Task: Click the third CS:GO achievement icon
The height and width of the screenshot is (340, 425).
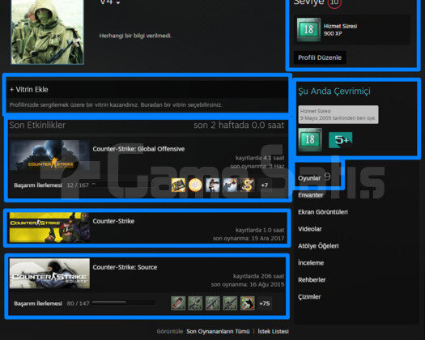Action: (213, 185)
